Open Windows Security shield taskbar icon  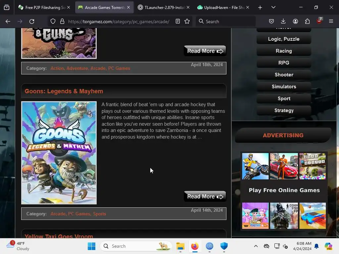(224, 246)
